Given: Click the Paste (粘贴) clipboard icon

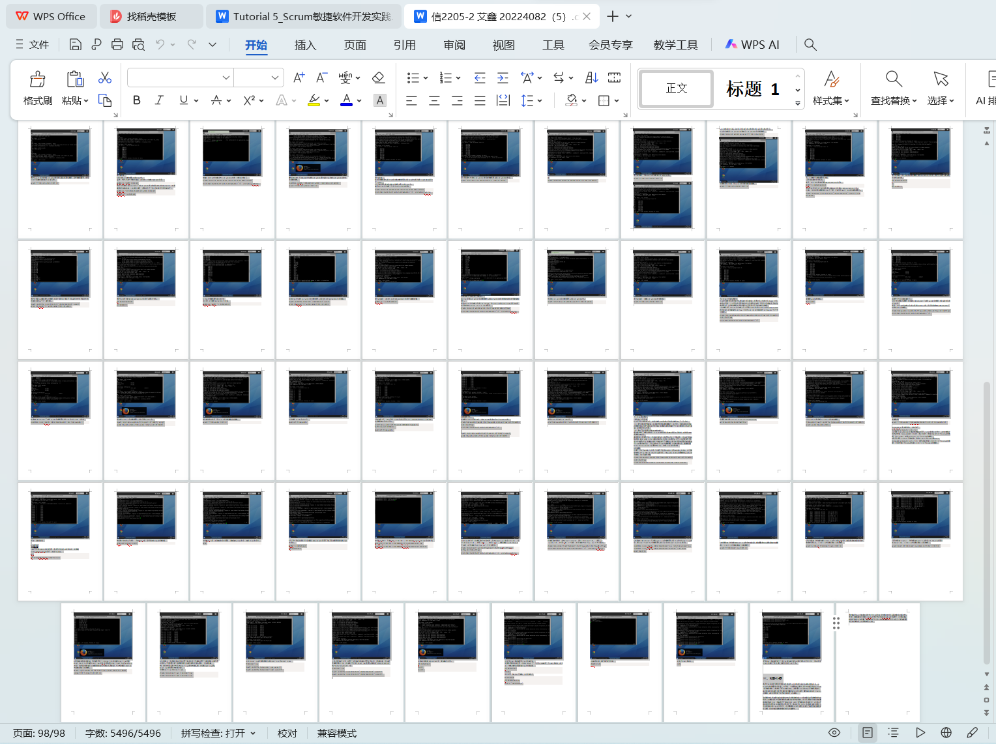Looking at the screenshot, I should click(76, 79).
